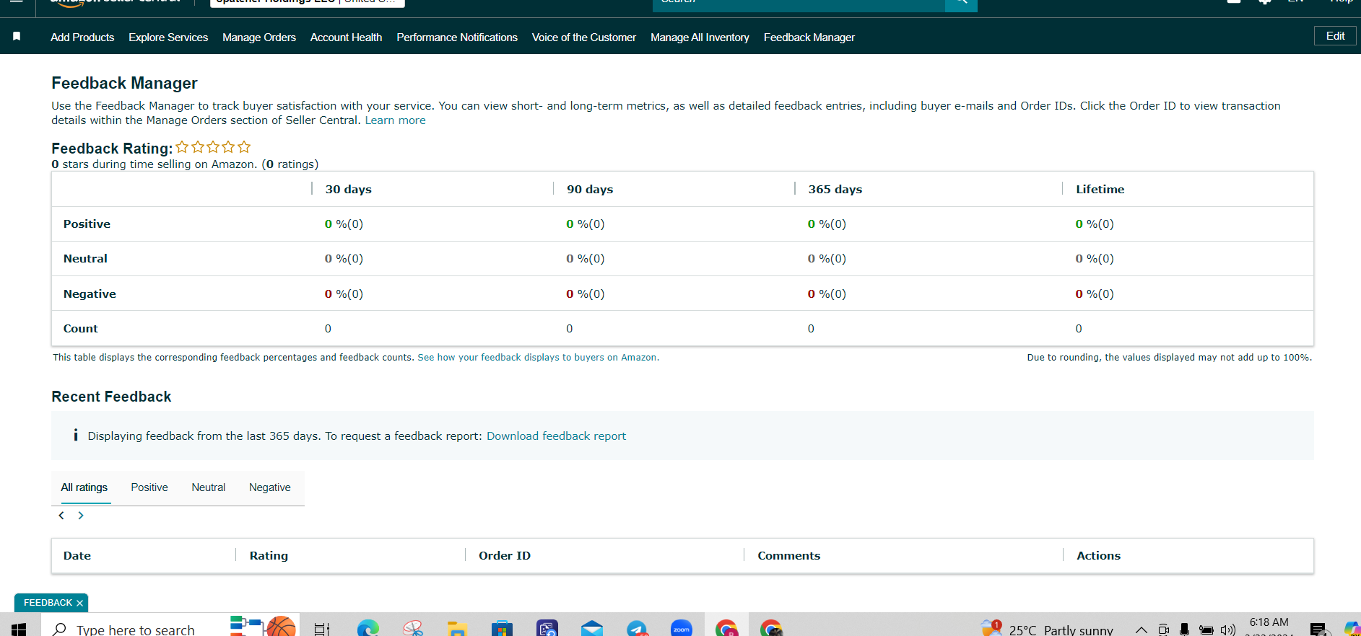Click the Rating column header in Recent Feedback
Screen dimensions: 1361x636
269,556
